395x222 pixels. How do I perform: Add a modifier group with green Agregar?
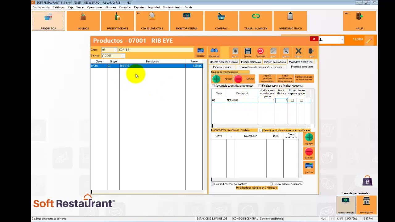coord(222,79)
